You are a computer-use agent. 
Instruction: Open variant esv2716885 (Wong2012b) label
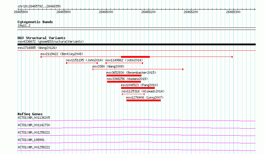(37, 48)
